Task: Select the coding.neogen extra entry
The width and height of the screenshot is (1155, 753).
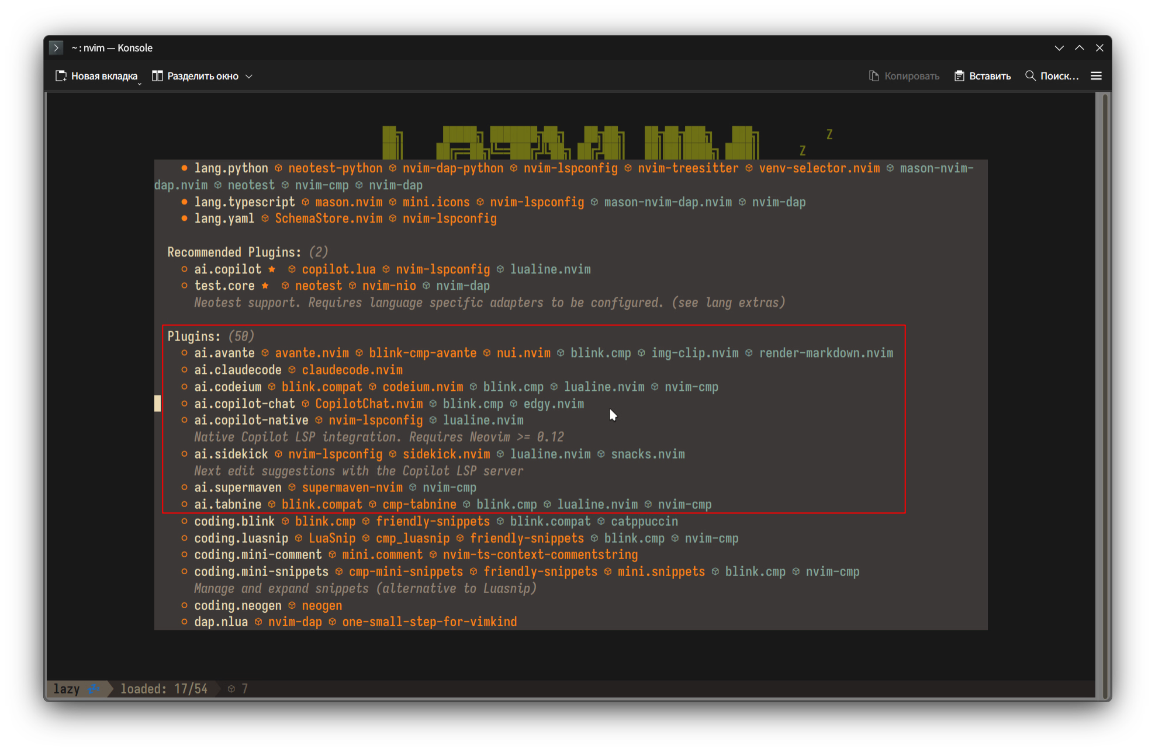Action: 238,606
